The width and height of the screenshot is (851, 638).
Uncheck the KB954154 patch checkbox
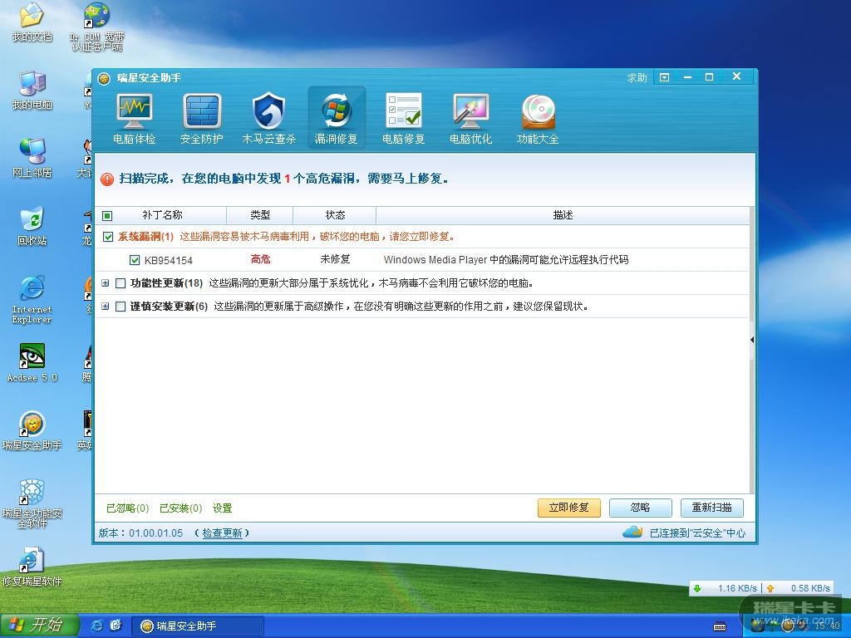[135, 260]
